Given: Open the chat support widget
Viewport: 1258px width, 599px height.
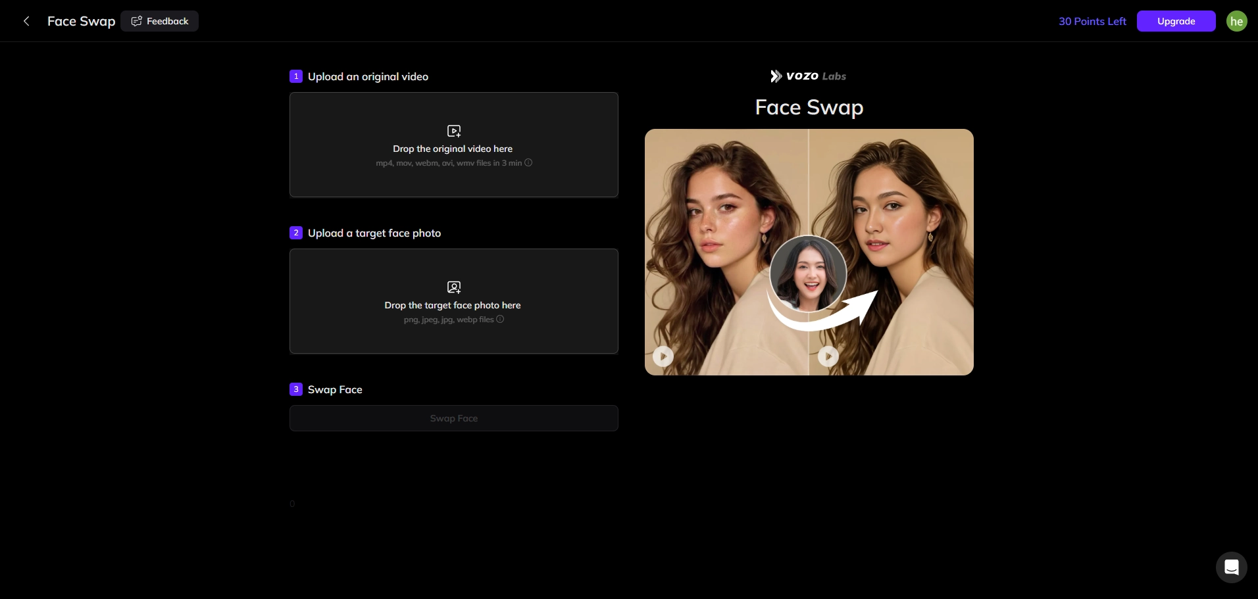Looking at the screenshot, I should pyautogui.click(x=1231, y=567).
